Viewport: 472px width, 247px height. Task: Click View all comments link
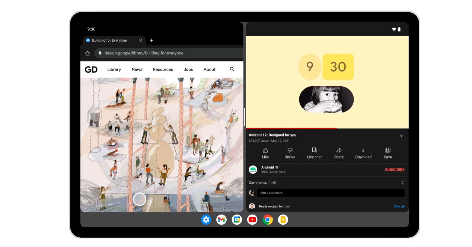pos(399,206)
